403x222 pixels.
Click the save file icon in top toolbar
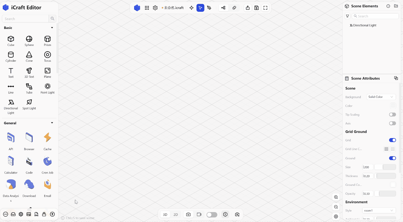(257, 8)
